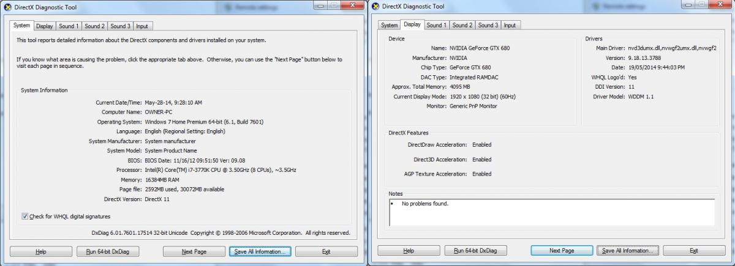Screen dimensions: 735x266
Task: Exit the right DxDiag window
Action: click(x=693, y=251)
